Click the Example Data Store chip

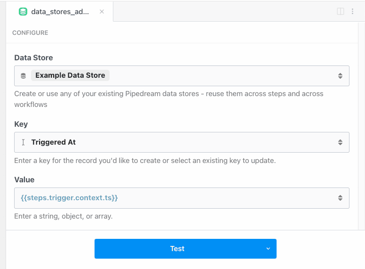pos(70,75)
